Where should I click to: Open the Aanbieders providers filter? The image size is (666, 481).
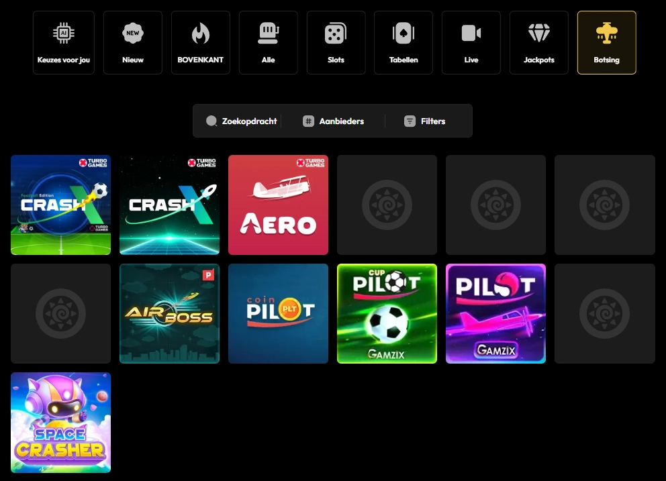pos(333,121)
